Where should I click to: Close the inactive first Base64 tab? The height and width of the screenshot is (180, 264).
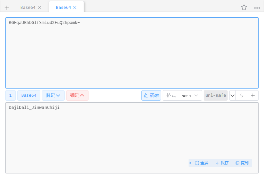point(39,7)
